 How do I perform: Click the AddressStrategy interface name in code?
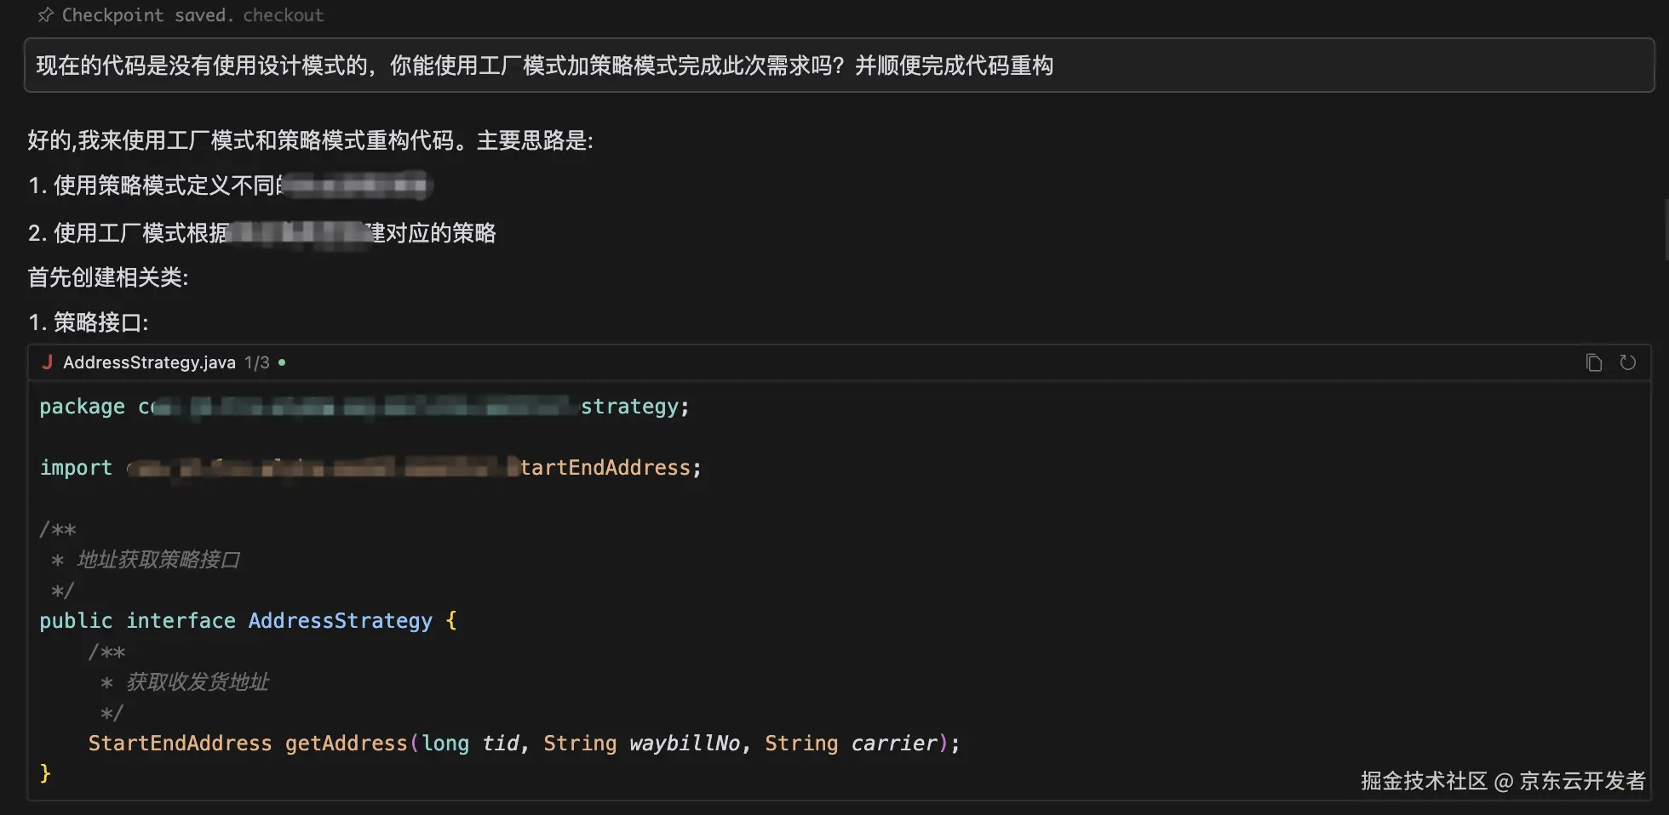coord(340,621)
